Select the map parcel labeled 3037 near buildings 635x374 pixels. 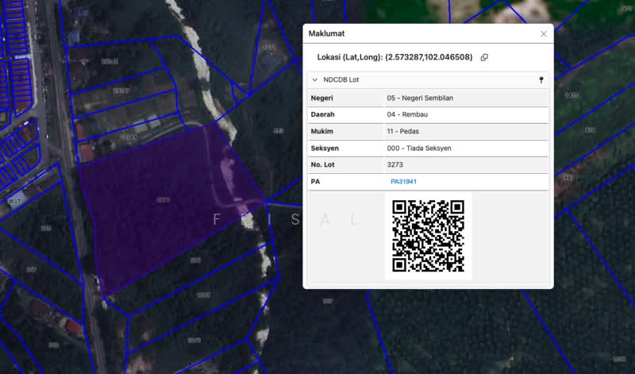point(14,202)
